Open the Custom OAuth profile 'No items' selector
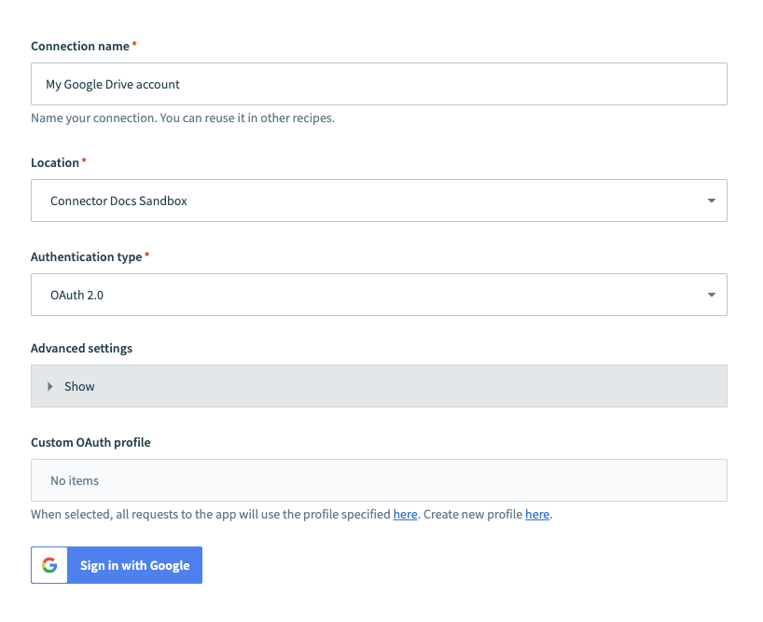763x622 pixels. (379, 480)
